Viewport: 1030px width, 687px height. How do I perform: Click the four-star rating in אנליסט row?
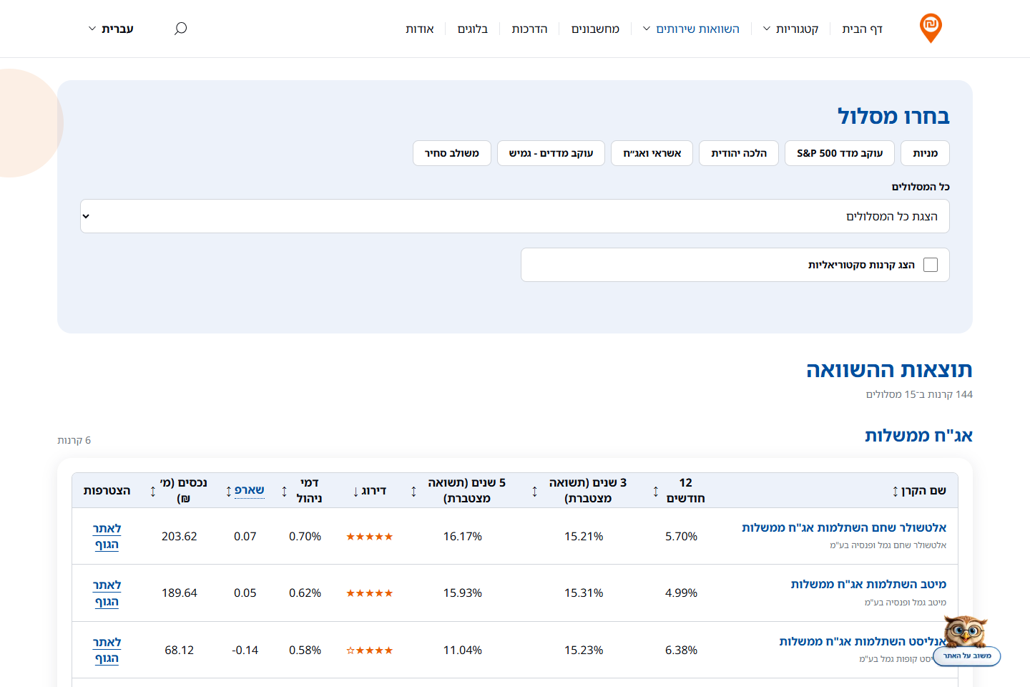[370, 650]
